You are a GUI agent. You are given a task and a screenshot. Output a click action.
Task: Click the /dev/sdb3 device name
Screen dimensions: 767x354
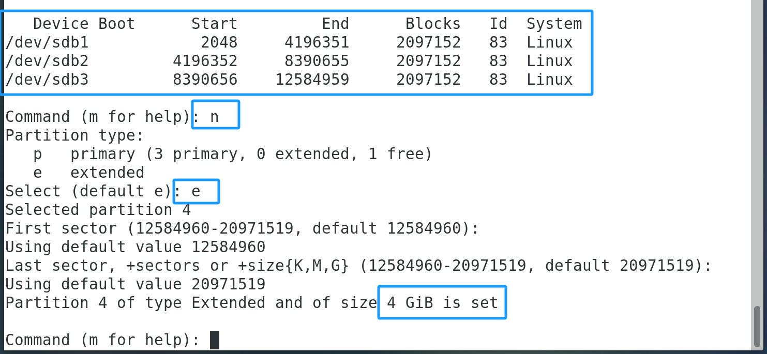pyautogui.click(x=47, y=80)
